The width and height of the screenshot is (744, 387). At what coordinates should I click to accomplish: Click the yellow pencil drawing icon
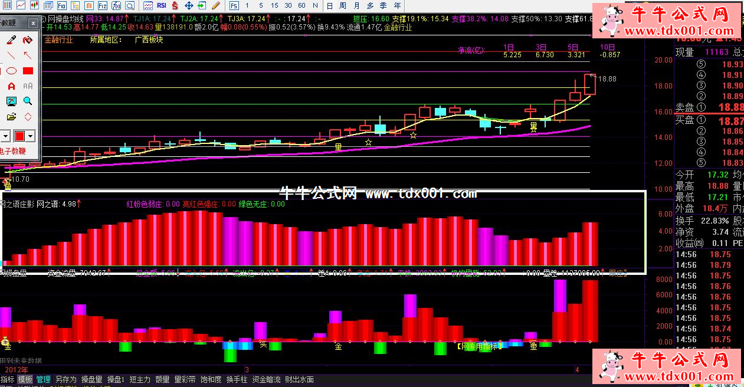click(x=215, y=5)
